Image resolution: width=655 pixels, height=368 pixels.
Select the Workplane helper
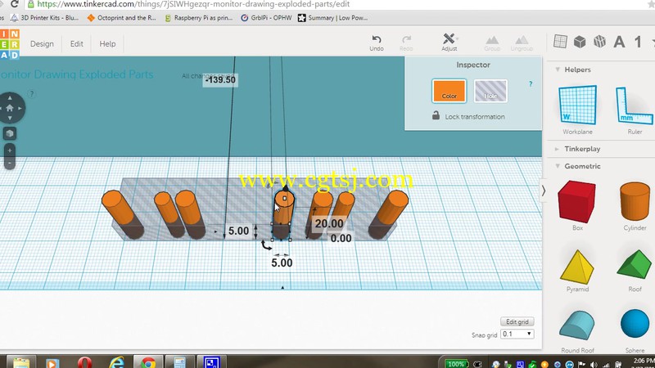(x=577, y=110)
